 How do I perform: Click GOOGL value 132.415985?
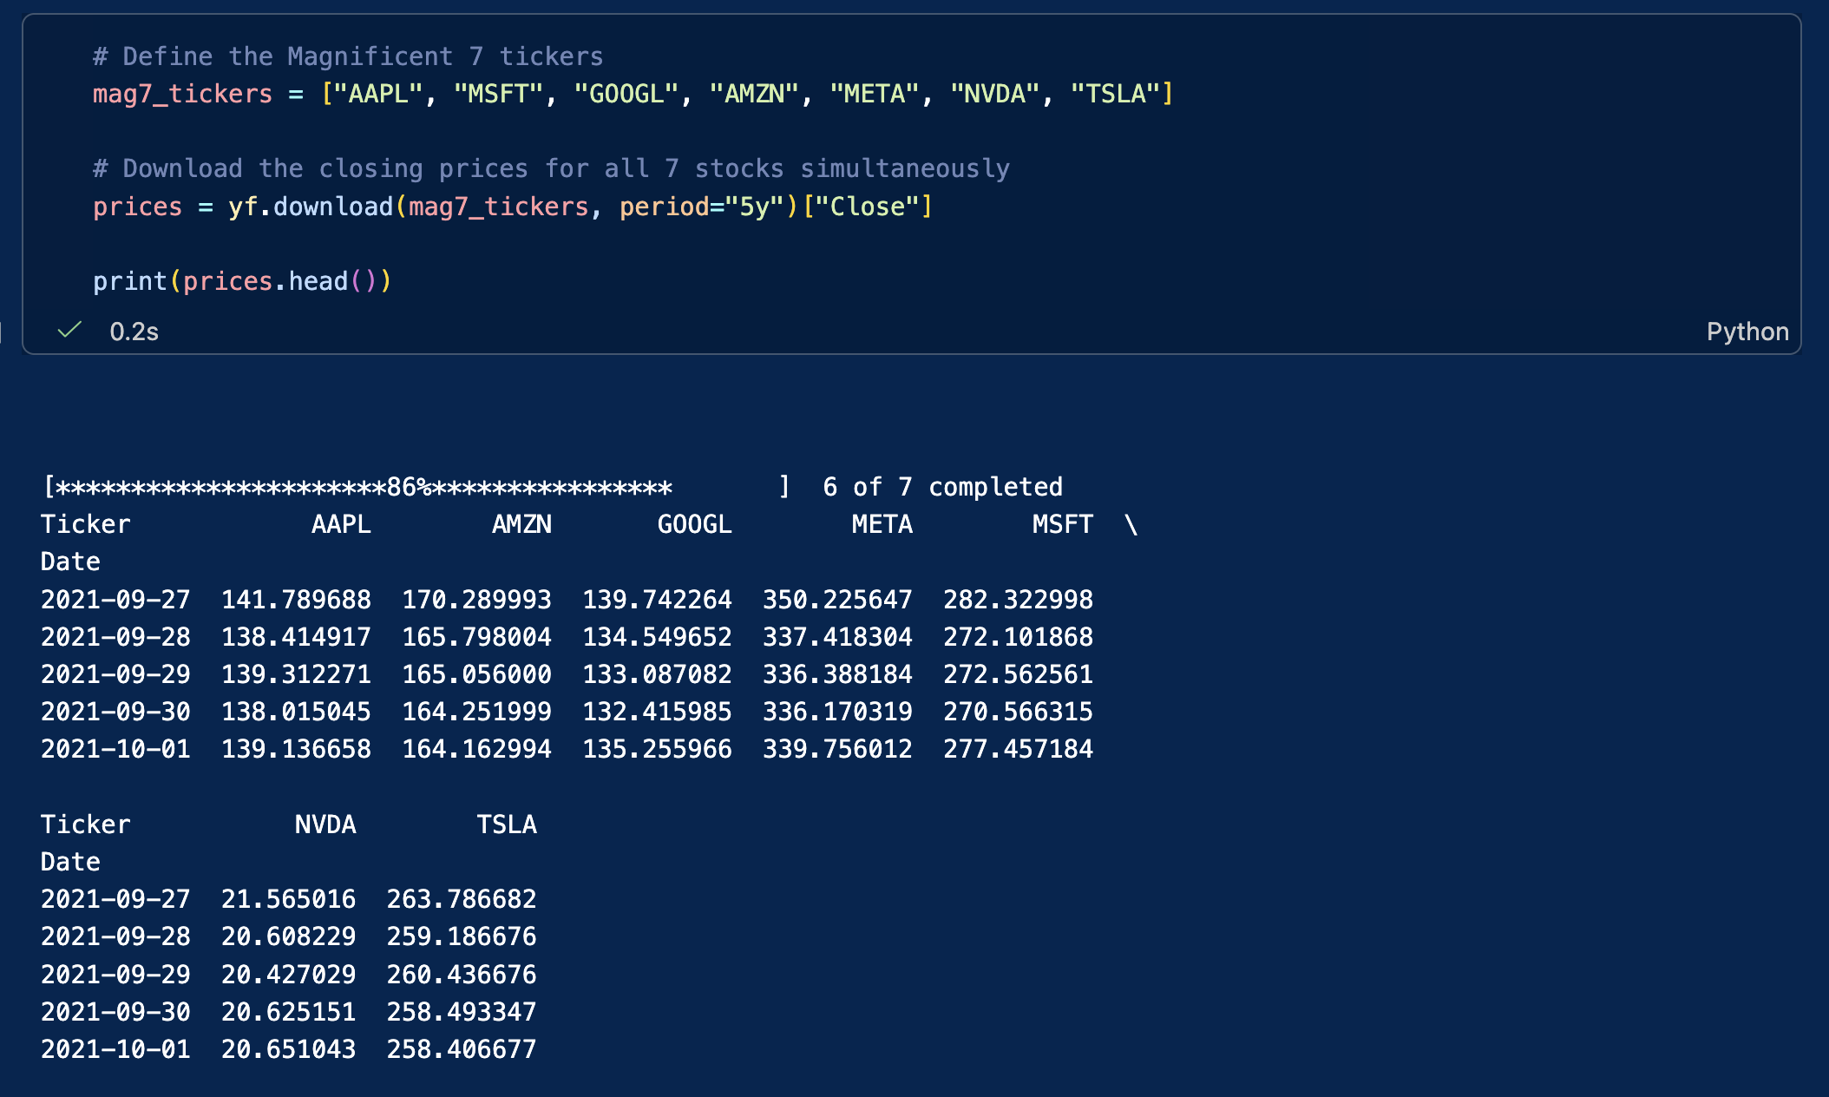(657, 712)
